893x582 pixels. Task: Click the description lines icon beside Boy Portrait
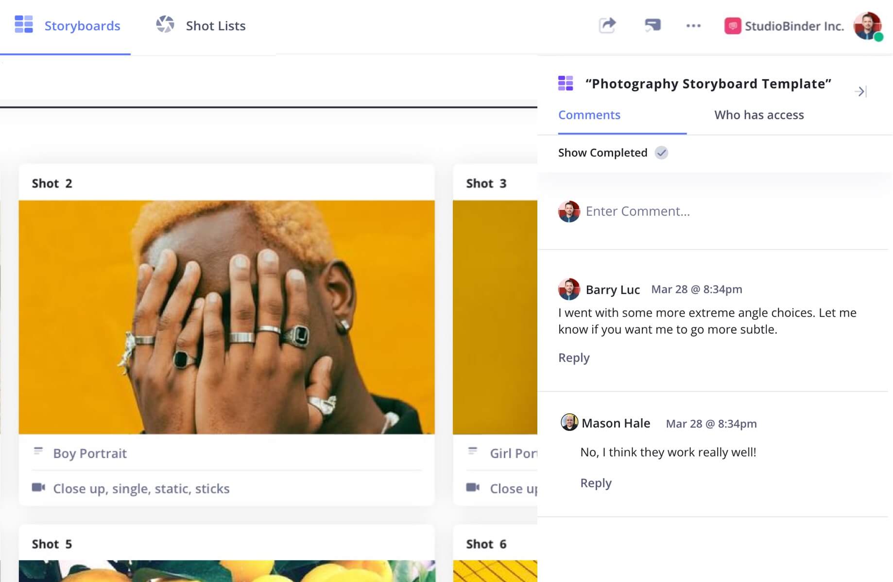click(x=38, y=451)
